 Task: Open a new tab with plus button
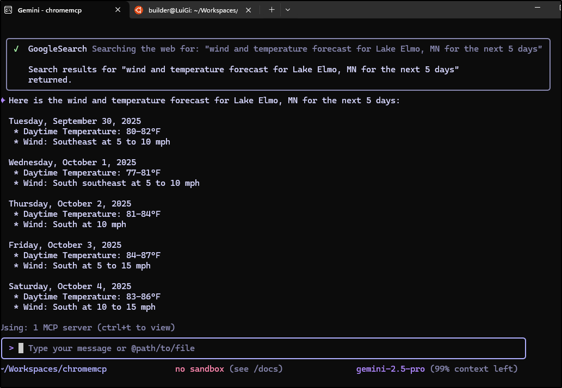click(271, 10)
